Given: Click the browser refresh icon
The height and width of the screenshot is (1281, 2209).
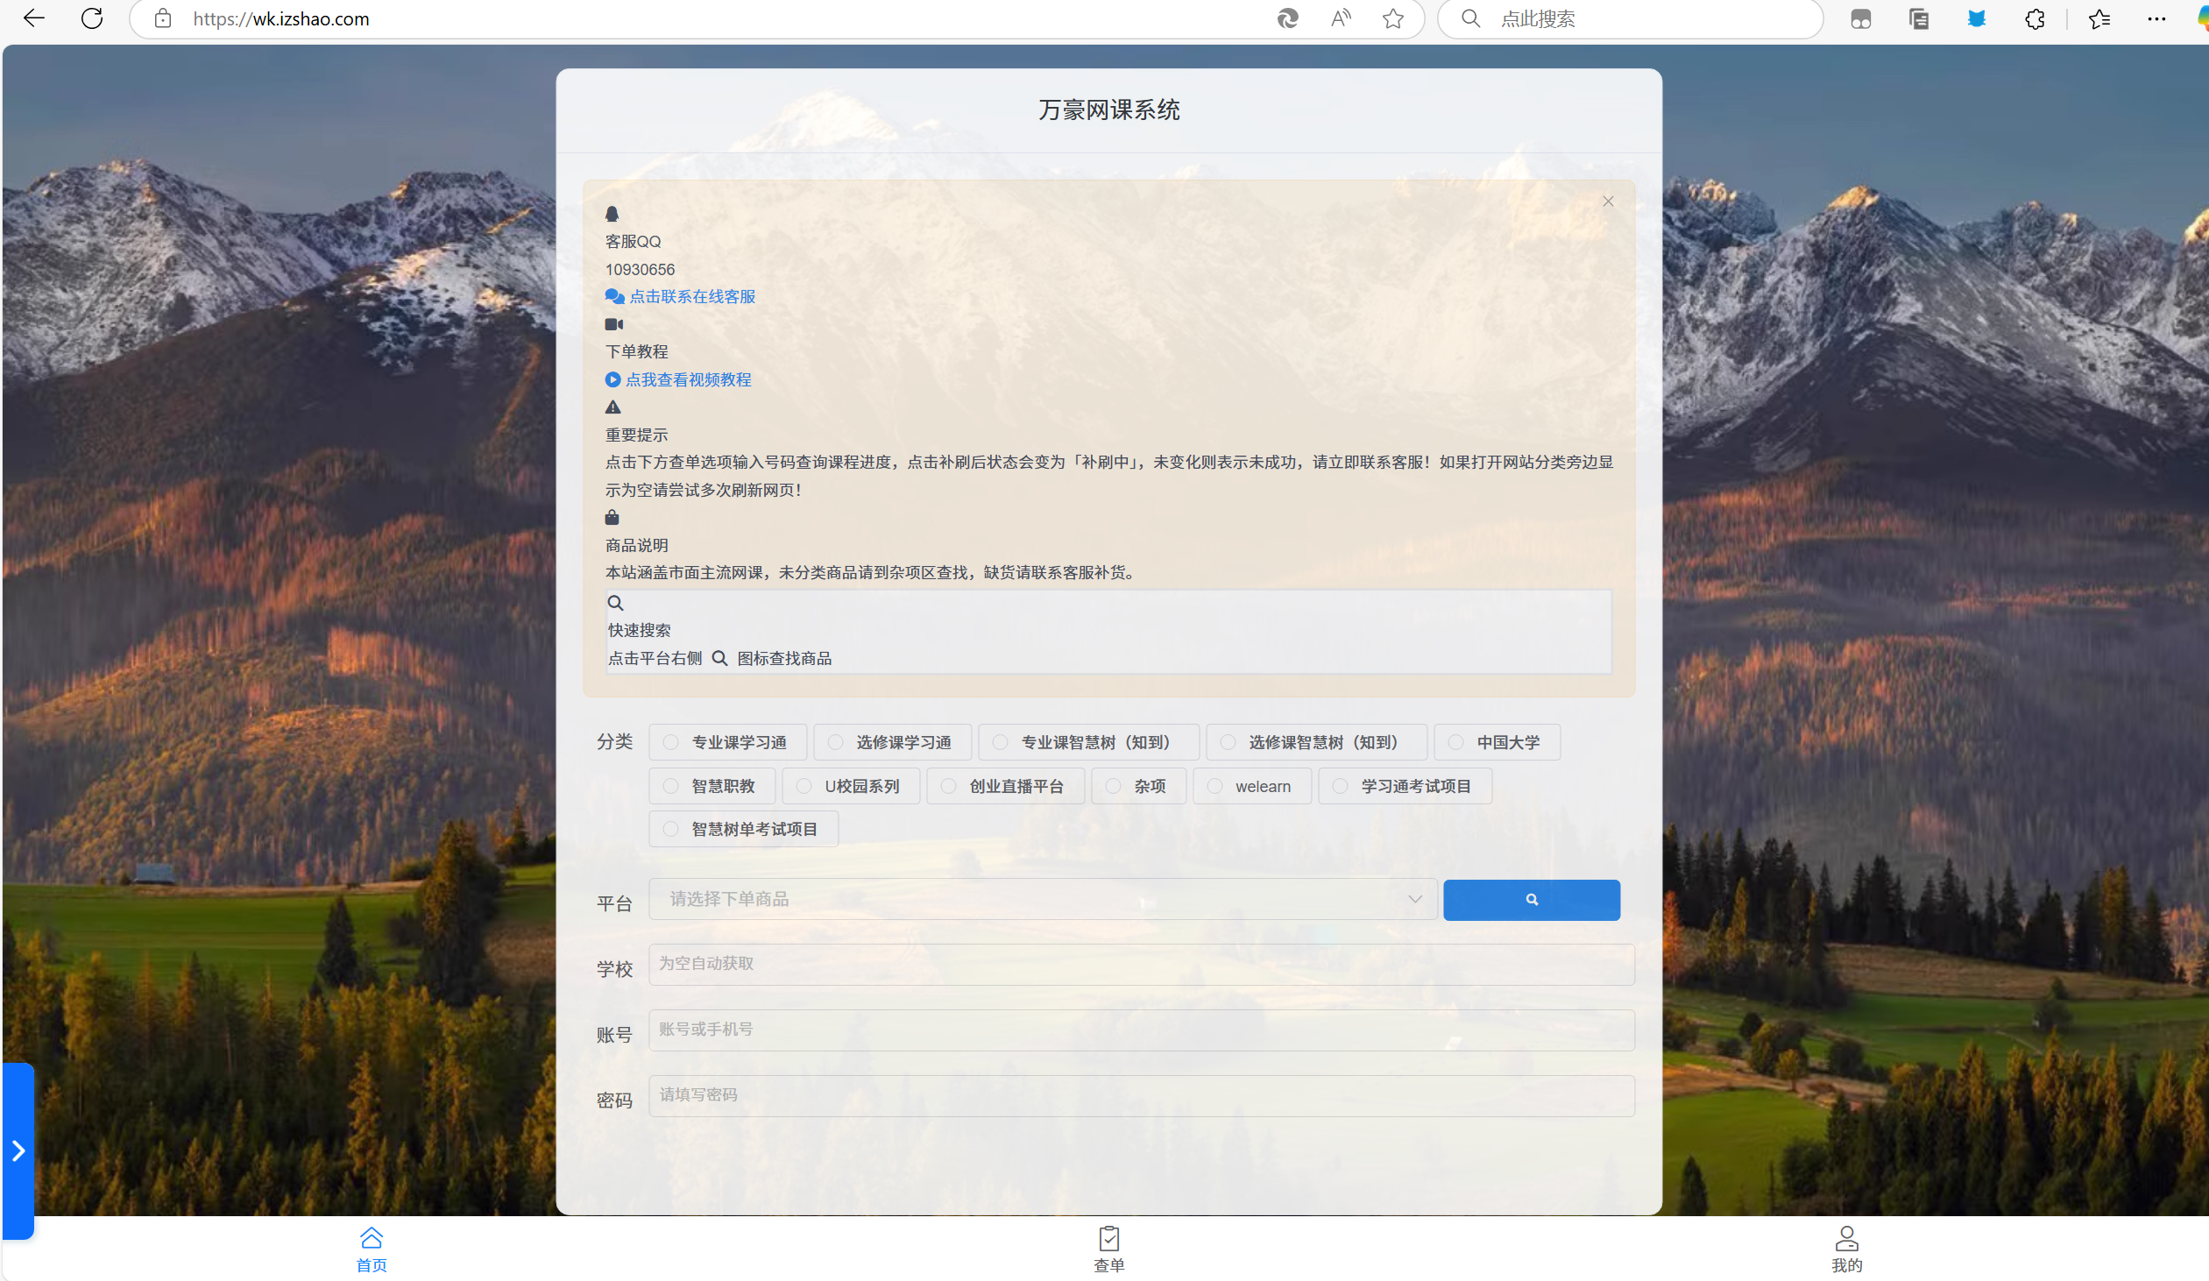Looking at the screenshot, I should pyautogui.click(x=92, y=18).
